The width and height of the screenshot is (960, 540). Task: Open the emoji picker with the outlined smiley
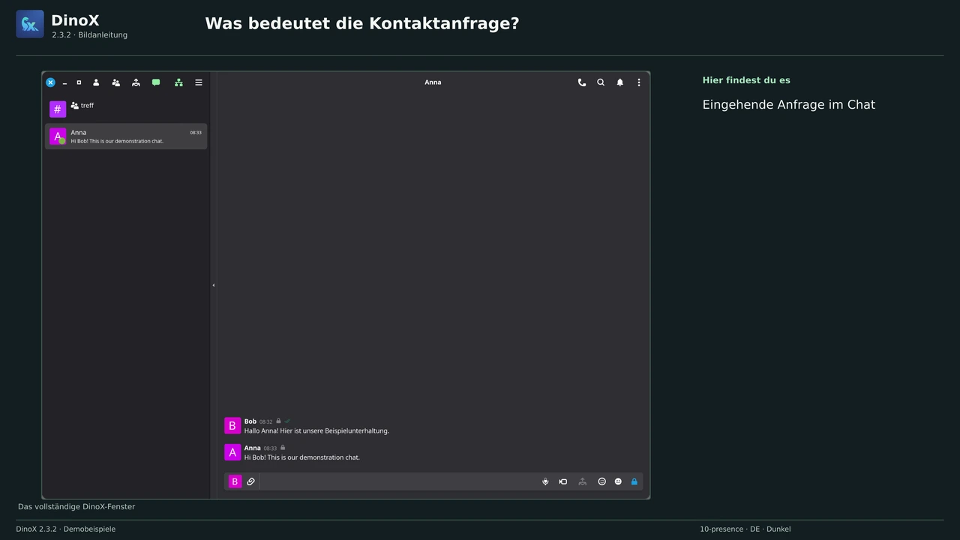(x=601, y=481)
